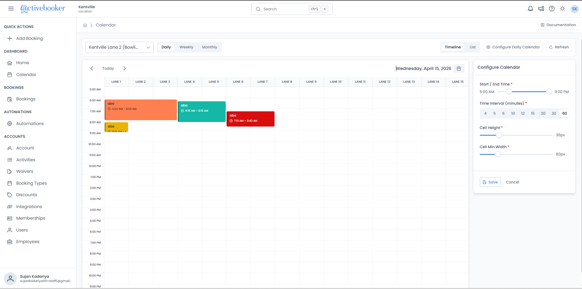
Task: Open yellow aba booking 8:10 AM
Action: tap(116, 127)
